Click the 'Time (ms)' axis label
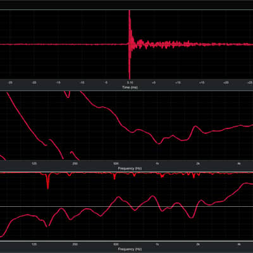 pos(130,87)
